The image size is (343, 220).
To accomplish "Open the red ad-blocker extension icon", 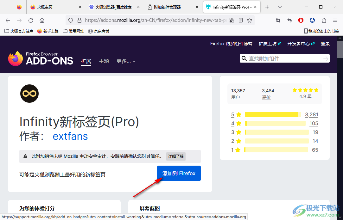I will pos(301,20).
